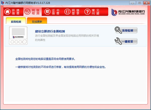Click the home icon for 环境信息
This screenshot has width=151, height=110.
pyautogui.click(x=7, y=12)
